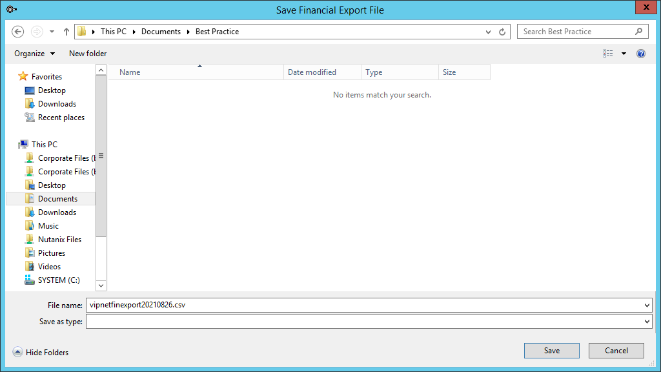The height and width of the screenshot is (372, 661).
Task: Open the Help icon
Action: [x=641, y=54]
